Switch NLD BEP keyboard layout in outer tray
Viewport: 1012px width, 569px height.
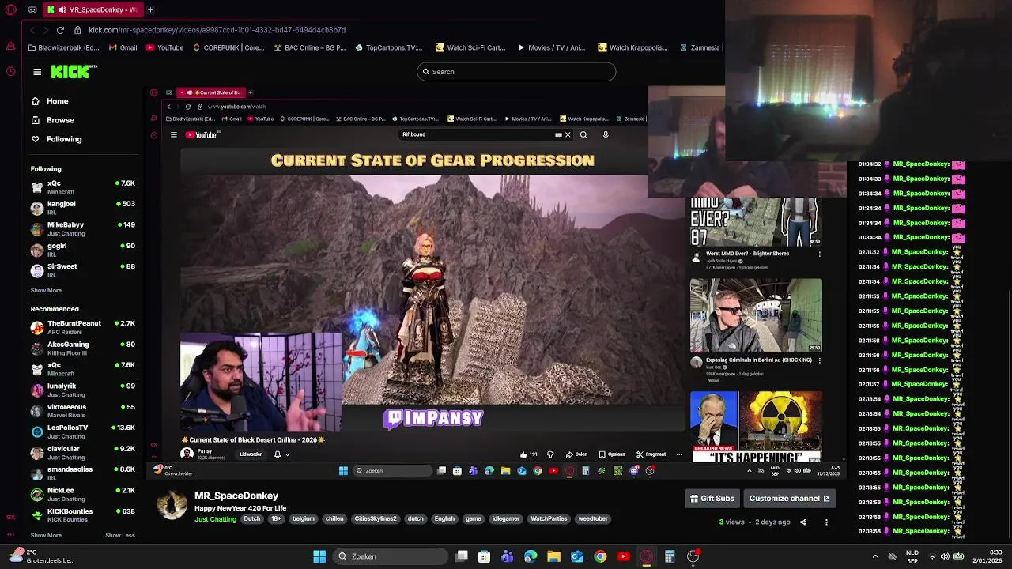coord(912,556)
